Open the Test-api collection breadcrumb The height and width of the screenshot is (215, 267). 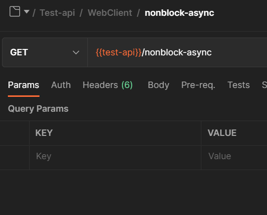[x=57, y=13]
